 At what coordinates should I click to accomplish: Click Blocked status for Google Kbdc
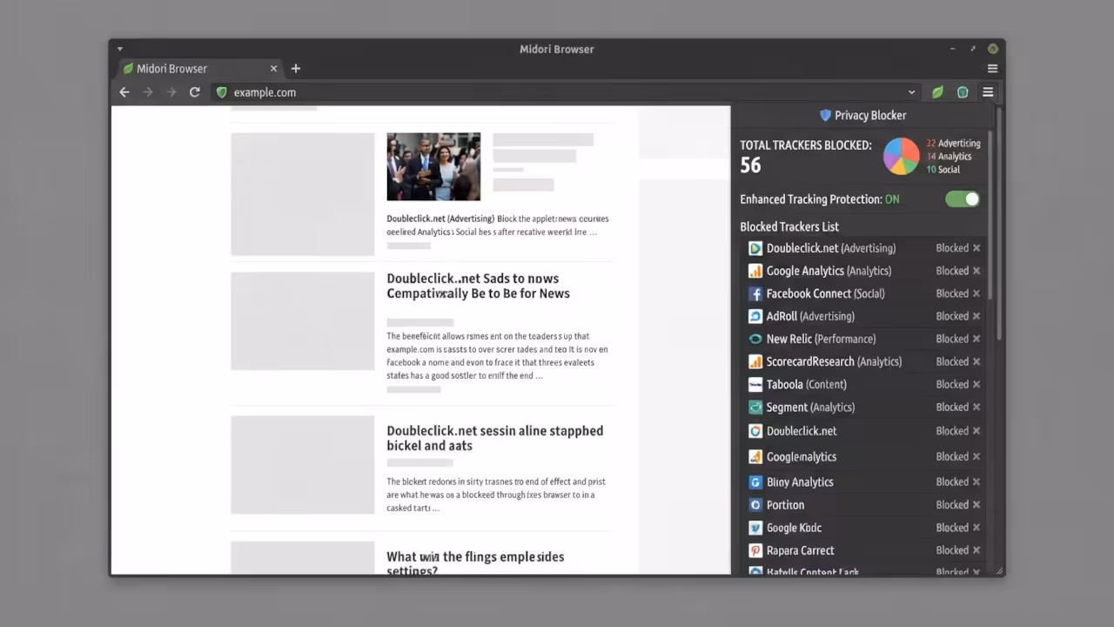(x=952, y=528)
